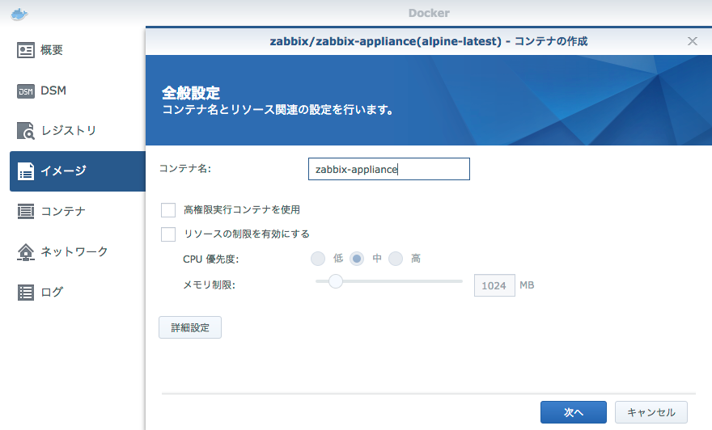Click the 1024 MB memory value field
This screenshot has width=712, height=430.
click(494, 285)
